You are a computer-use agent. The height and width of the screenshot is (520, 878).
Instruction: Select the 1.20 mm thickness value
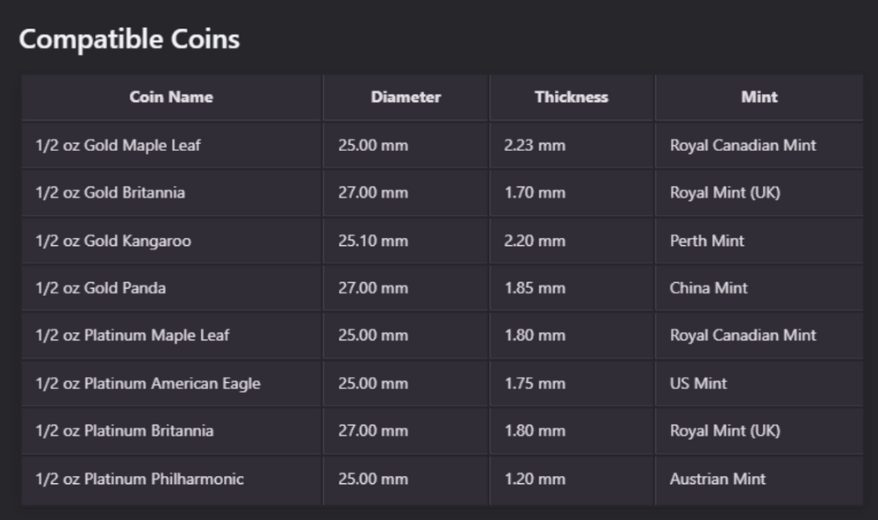(x=535, y=480)
